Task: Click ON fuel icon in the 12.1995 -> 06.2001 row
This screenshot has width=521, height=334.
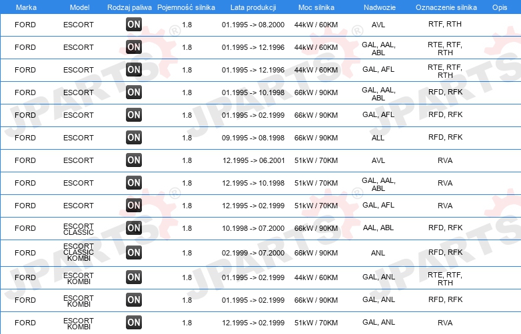Action: [x=134, y=160]
